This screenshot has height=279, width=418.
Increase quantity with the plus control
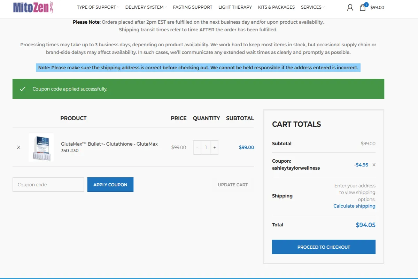click(x=214, y=147)
